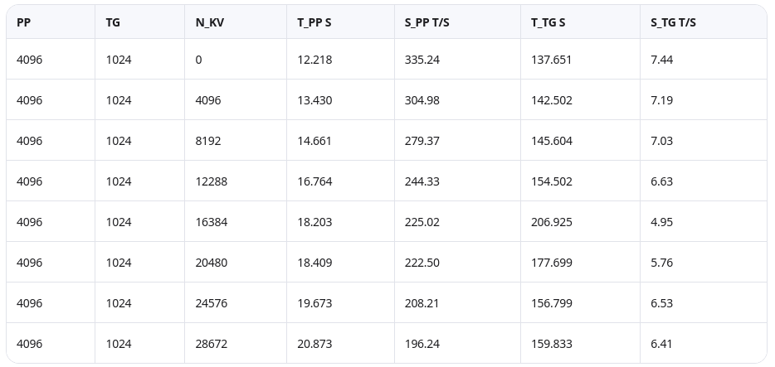Screen dimensions: 775x367
Task: Select the S_PP T/S column header
Action: tap(426, 22)
